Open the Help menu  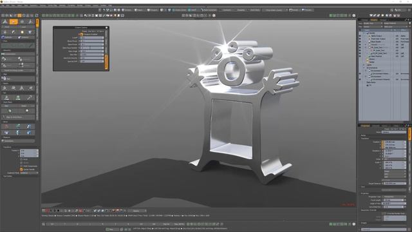click(110, 5)
